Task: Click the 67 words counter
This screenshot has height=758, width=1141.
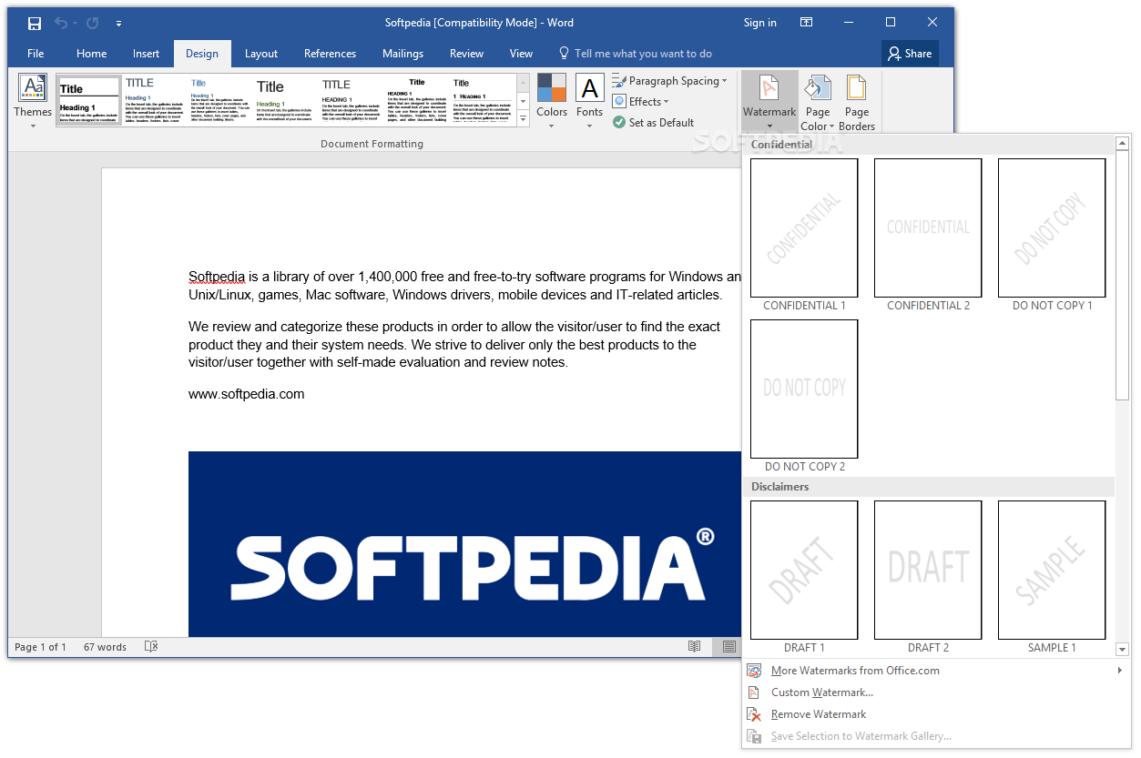Action: [x=105, y=647]
